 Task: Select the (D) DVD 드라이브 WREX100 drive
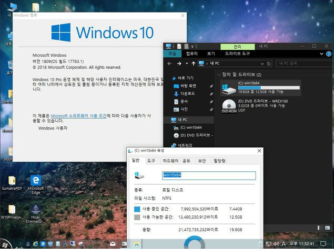[255, 106]
